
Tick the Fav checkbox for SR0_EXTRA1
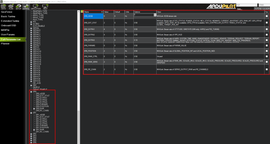[267, 29]
